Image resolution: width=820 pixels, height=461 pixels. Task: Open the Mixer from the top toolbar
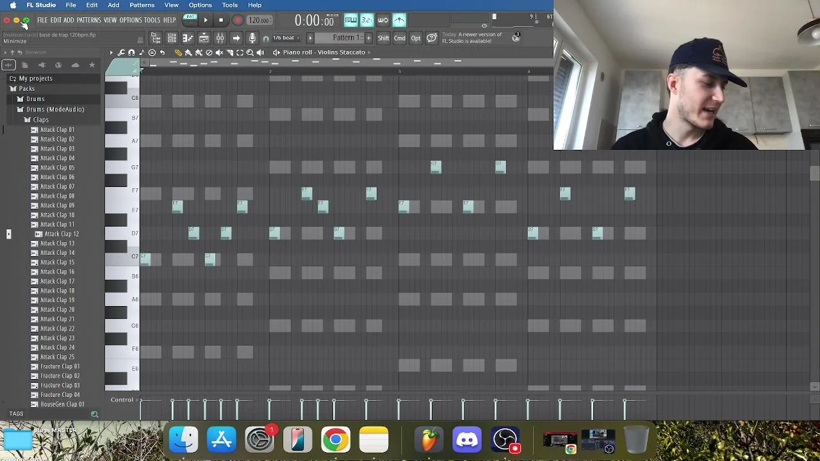(220, 38)
